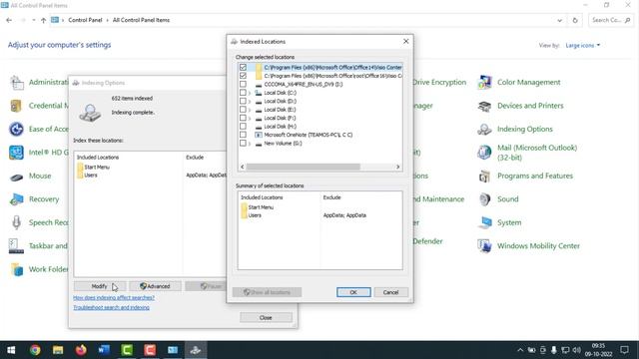Open the notification center icon

(624, 350)
